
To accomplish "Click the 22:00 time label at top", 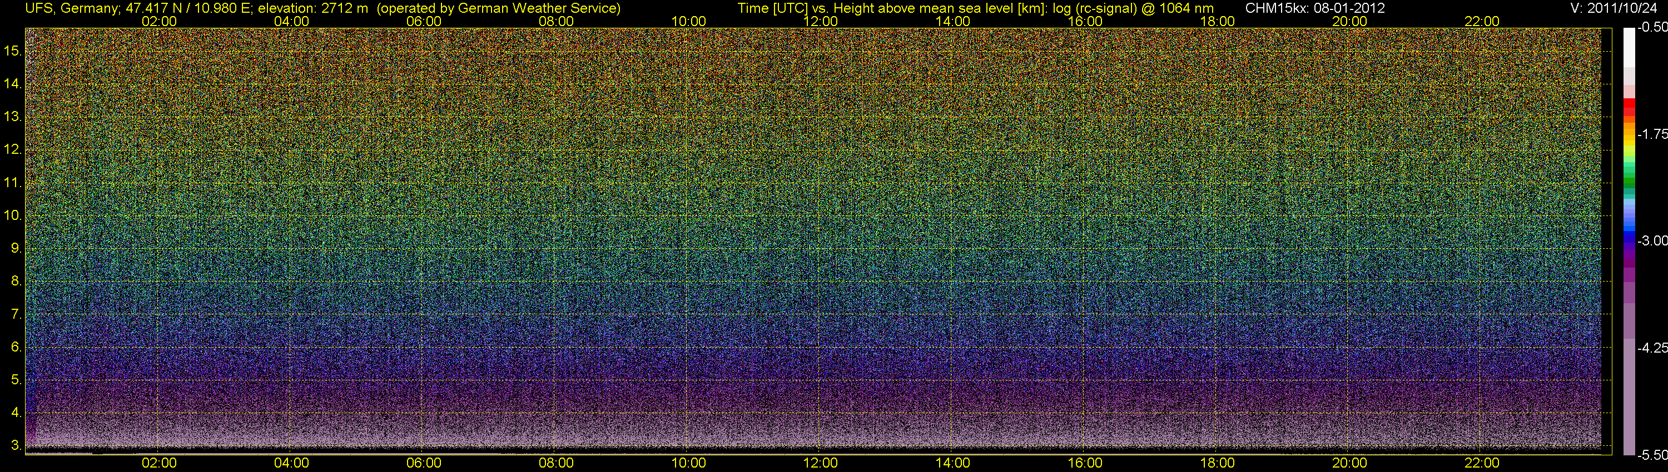I will (x=1482, y=21).
